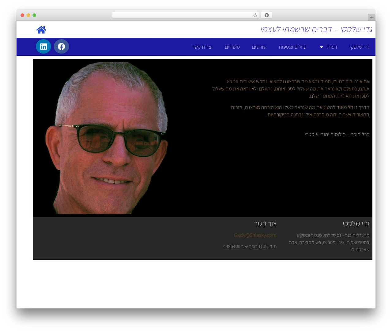Open the LinkedIn social icon
Screen dimensions: 392x332
[x=43, y=47]
